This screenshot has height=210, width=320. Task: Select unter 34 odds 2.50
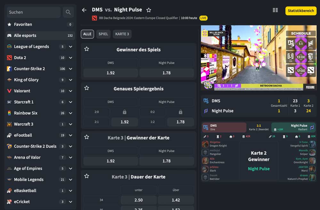(139, 200)
